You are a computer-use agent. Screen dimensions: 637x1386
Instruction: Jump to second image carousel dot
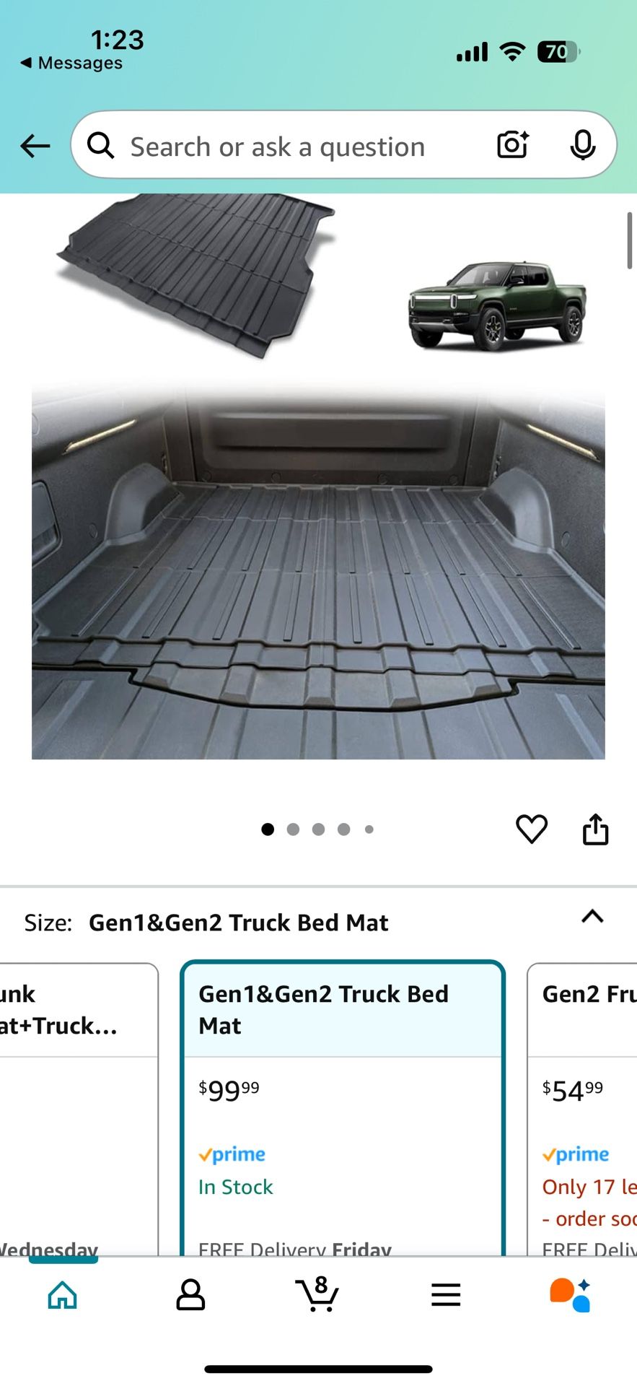click(293, 829)
